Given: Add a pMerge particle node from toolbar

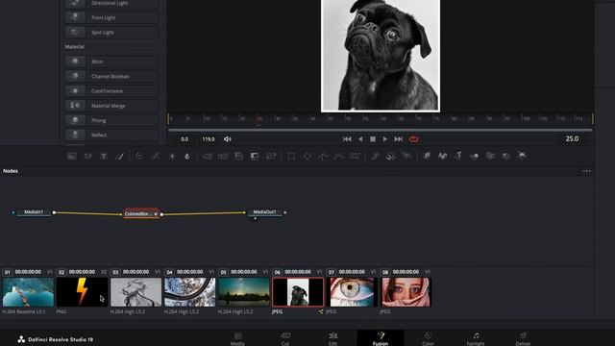Looking at the screenshot, I should tap(391, 156).
